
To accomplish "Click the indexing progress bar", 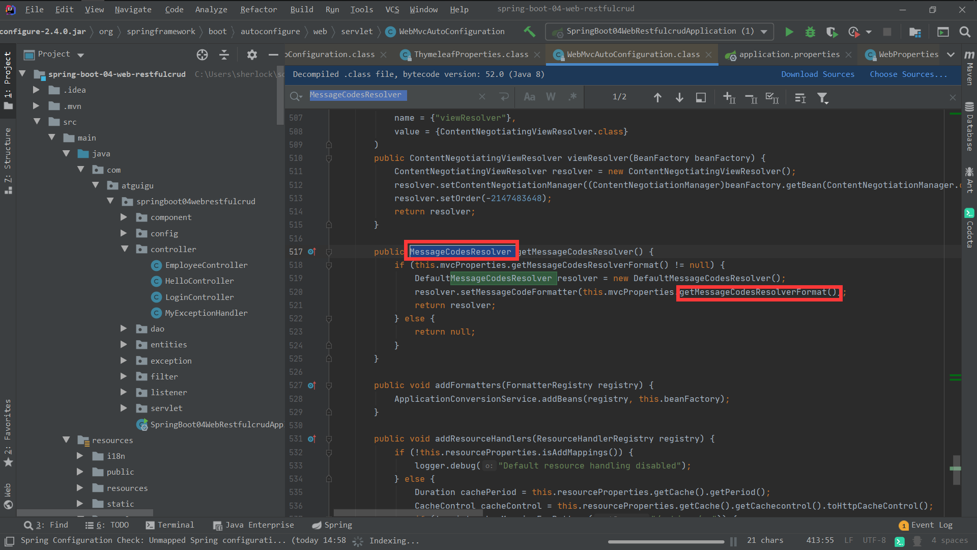I will click(x=666, y=541).
